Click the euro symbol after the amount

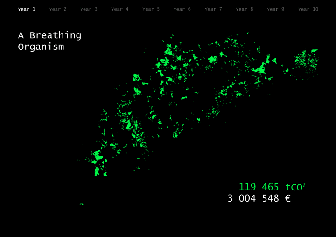288,199
